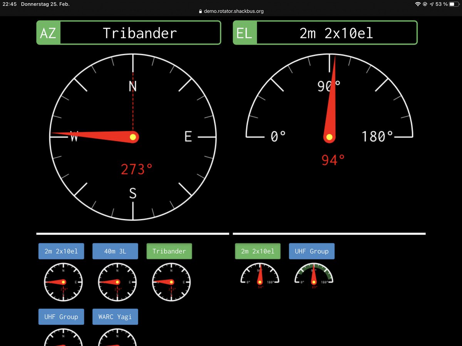This screenshot has height=346, width=462.
Task: Select the 2m 2x10el elevation rotator button
Action: [258, 251]
